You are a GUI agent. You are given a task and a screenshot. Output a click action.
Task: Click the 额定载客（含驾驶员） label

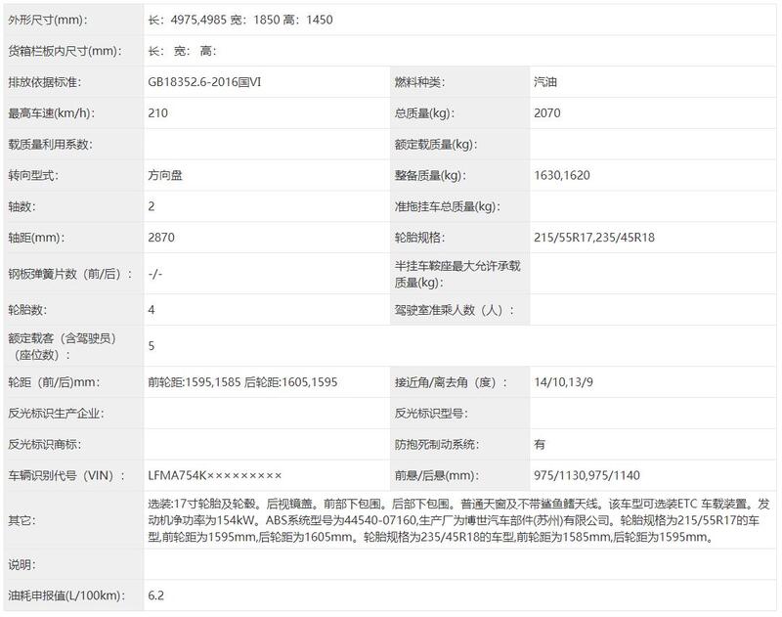tap(62, 346)
